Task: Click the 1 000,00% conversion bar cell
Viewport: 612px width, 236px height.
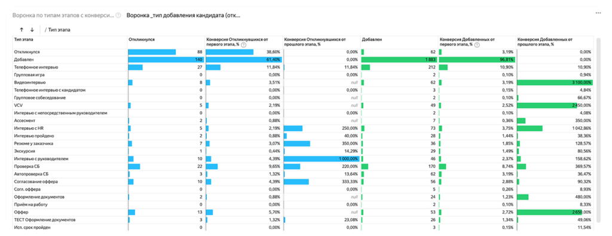Action: [x=322, y=159]
